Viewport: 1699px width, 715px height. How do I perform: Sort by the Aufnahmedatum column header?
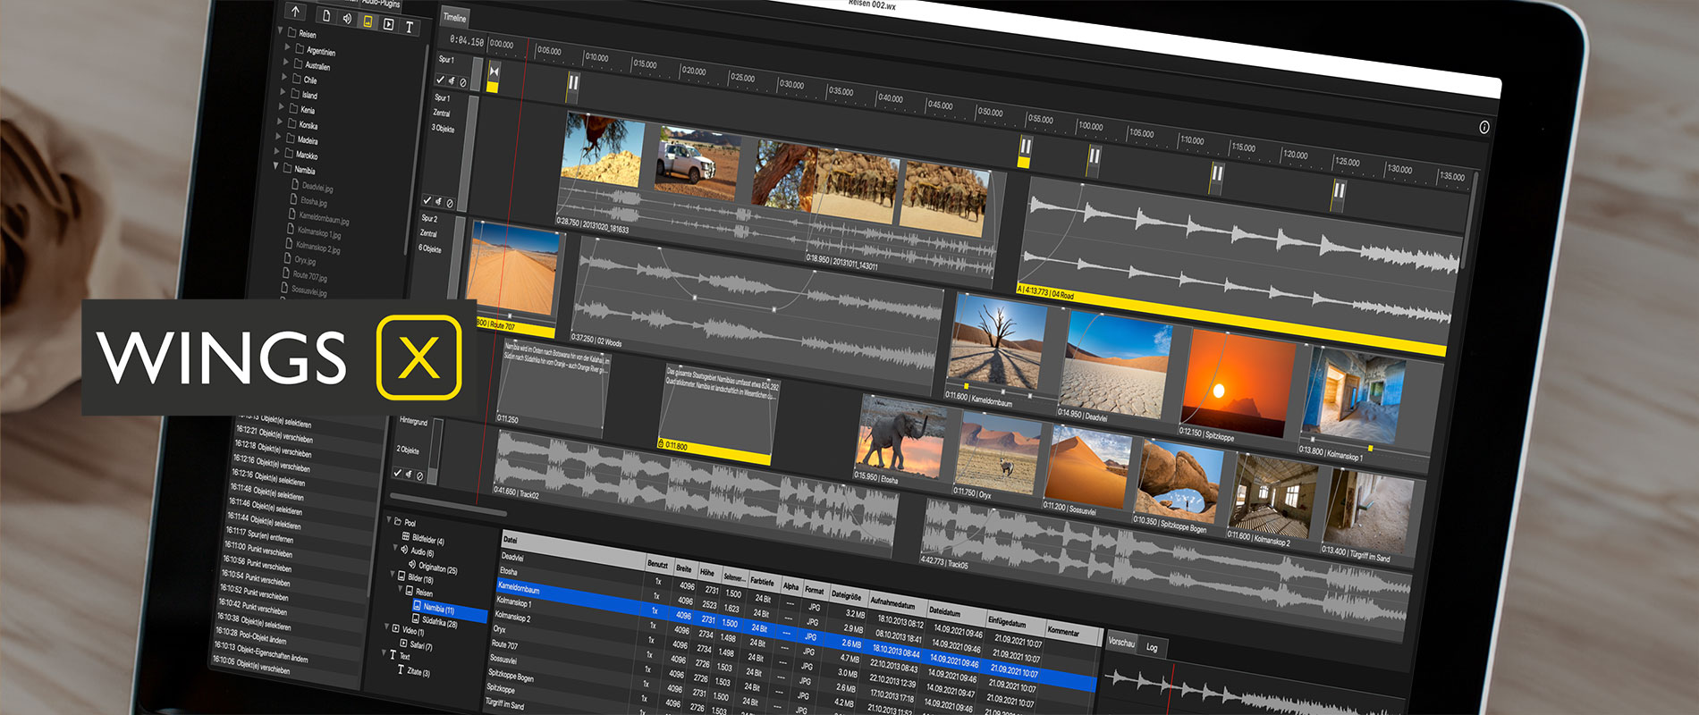coord(898,603)
